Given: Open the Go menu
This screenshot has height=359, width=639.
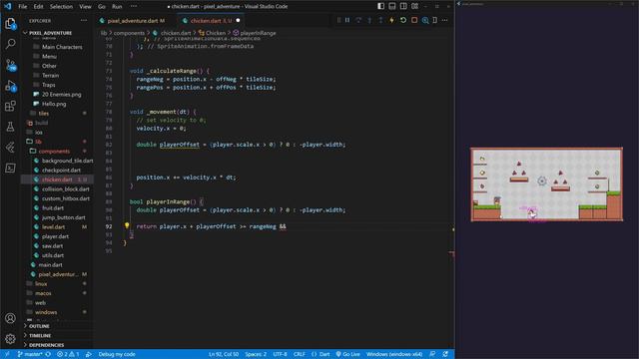Looking at the screenshot, I should pyautogui.click(x=102, y=7).
